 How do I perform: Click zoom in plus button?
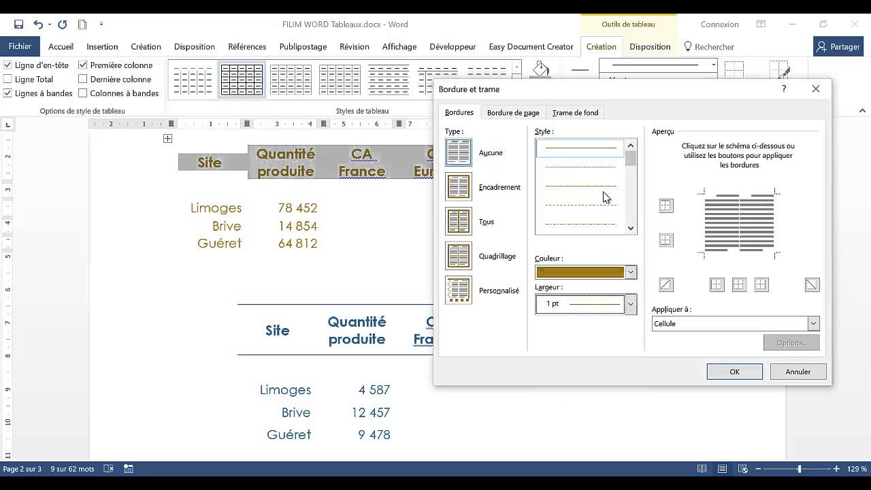coord(836,469)
